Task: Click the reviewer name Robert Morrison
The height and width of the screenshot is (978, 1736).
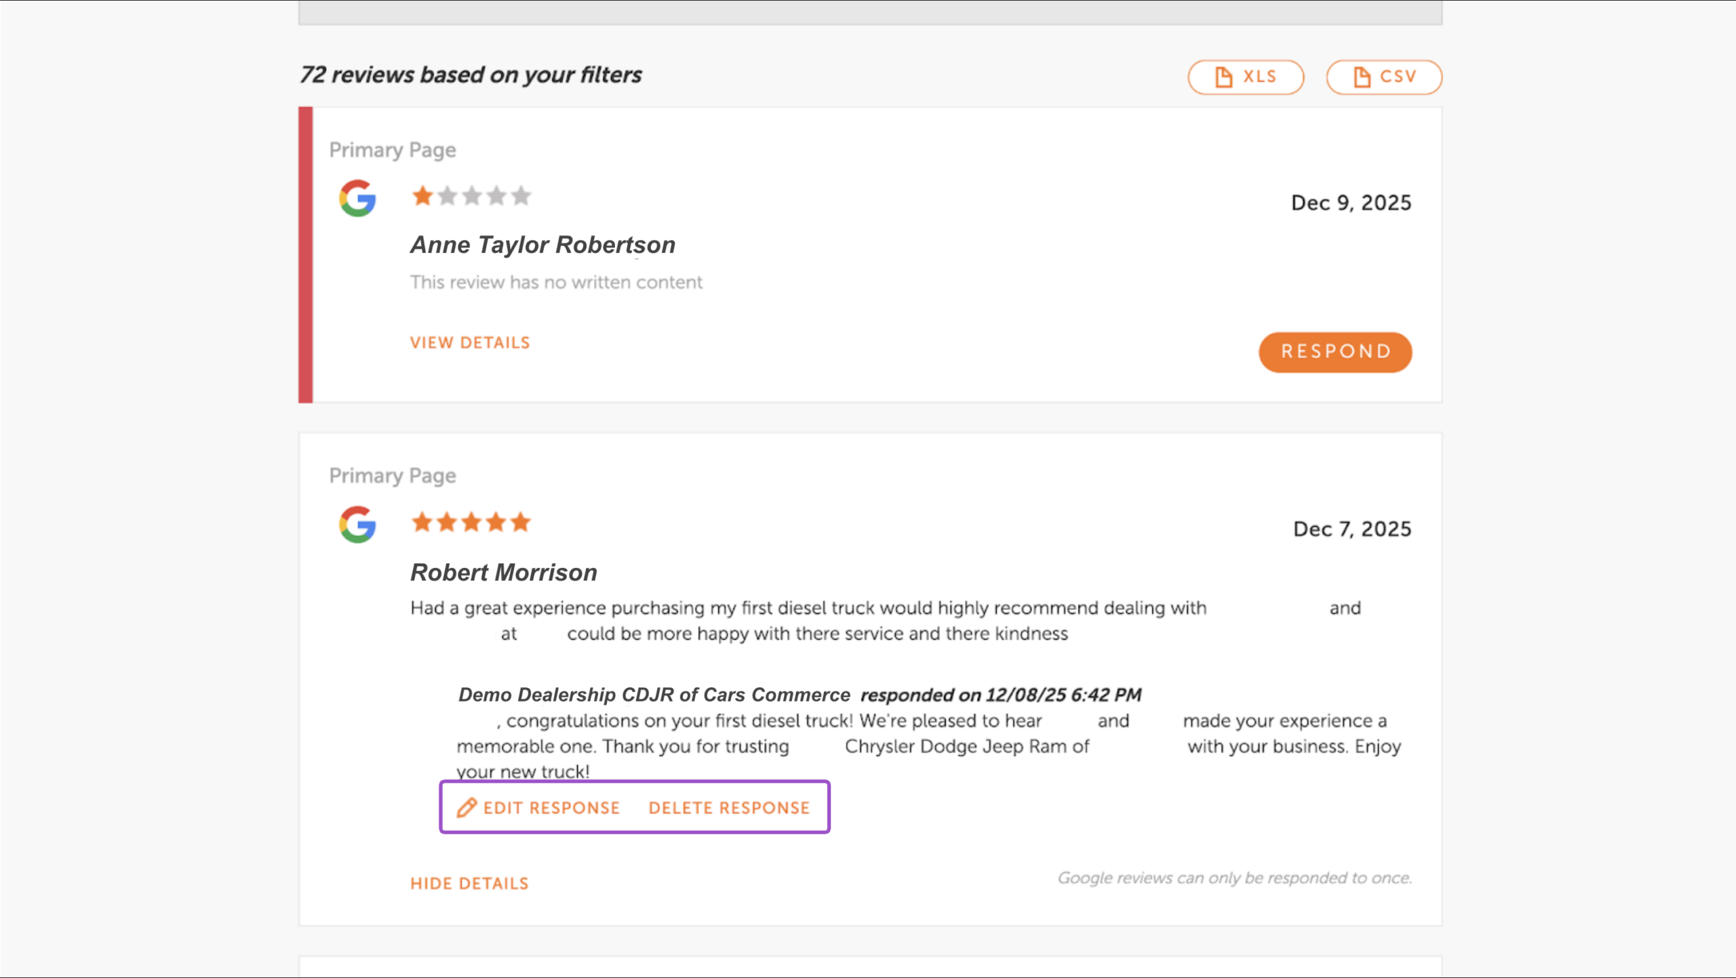Action: coord(504,572)
